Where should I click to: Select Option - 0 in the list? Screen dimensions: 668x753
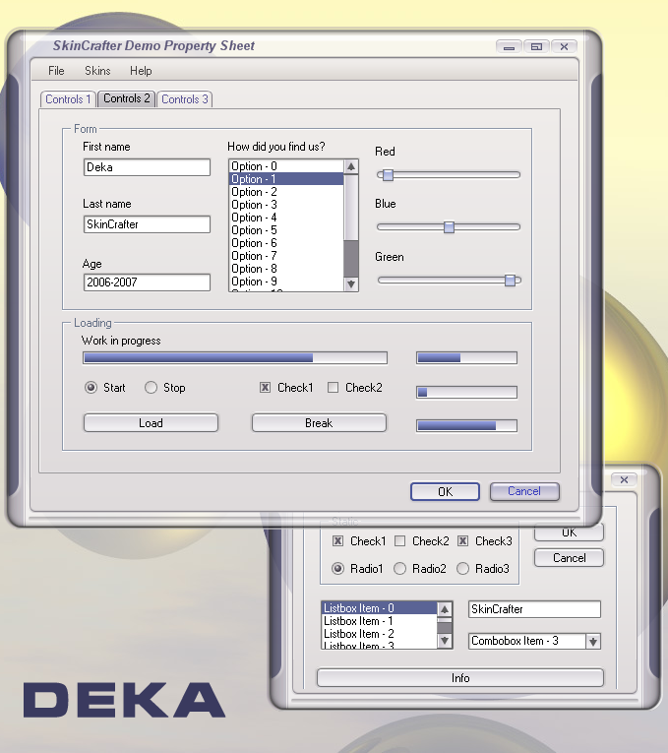286,166
